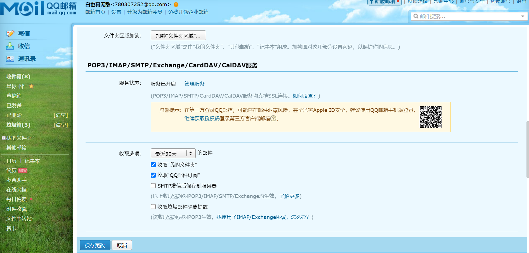Click the magnifier icon in the mail search box
Viewport: 529px width, 253px height.
(416, 16)
